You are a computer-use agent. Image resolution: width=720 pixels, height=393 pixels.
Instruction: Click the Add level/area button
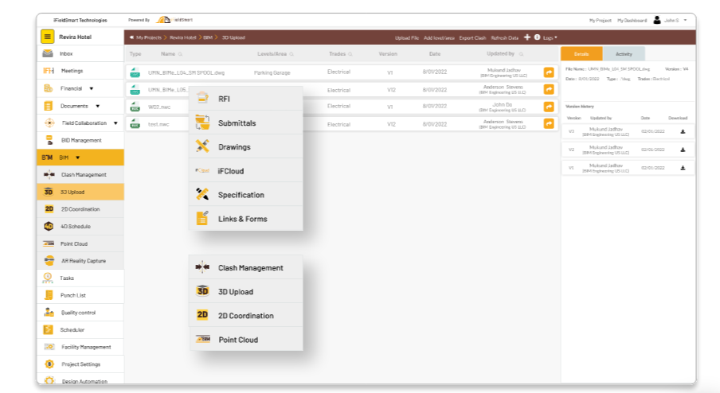click(x=439, y=38)
